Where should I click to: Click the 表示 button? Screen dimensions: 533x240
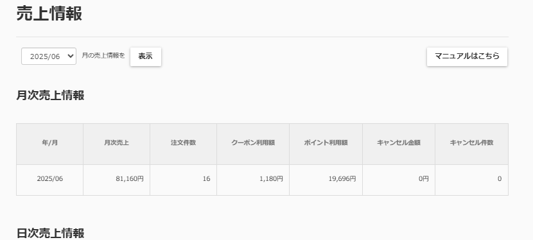pyautogui.click(x=146, y=56)
